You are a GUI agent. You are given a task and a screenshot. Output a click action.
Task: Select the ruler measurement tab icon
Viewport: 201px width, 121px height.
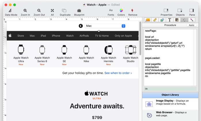tap(155, 20)
